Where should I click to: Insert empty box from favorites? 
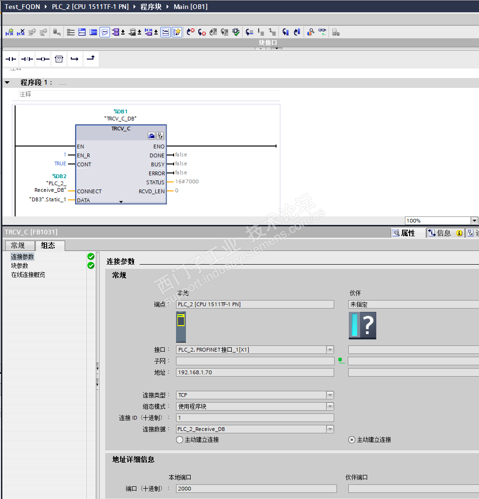pyautogui.click(x=59, y=59)
